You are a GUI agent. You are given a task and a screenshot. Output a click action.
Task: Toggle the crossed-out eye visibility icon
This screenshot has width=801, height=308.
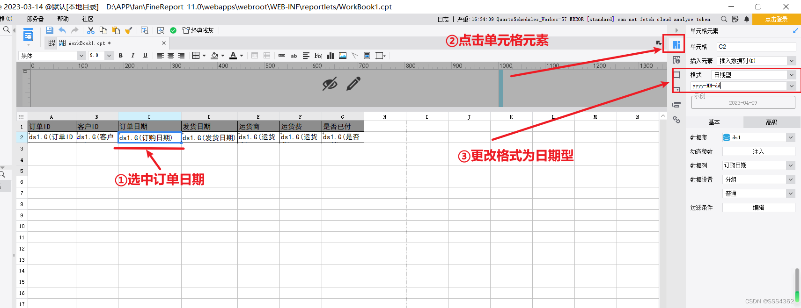point(330,84)
